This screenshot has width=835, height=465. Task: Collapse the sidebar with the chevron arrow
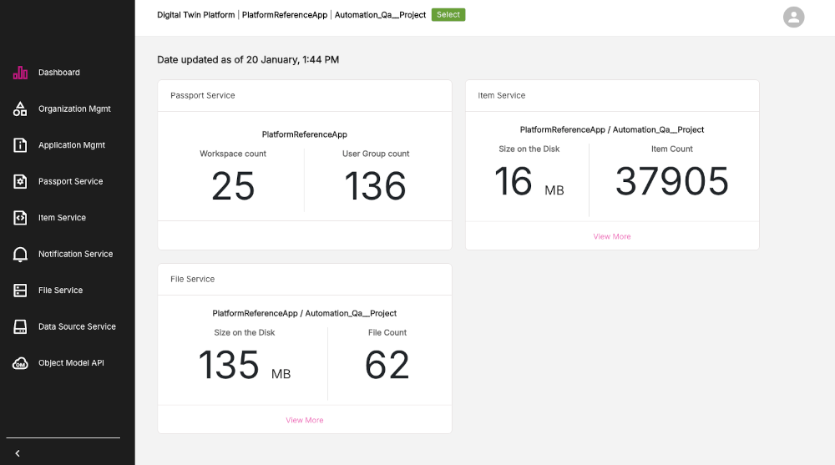click(x=18, y=453)
